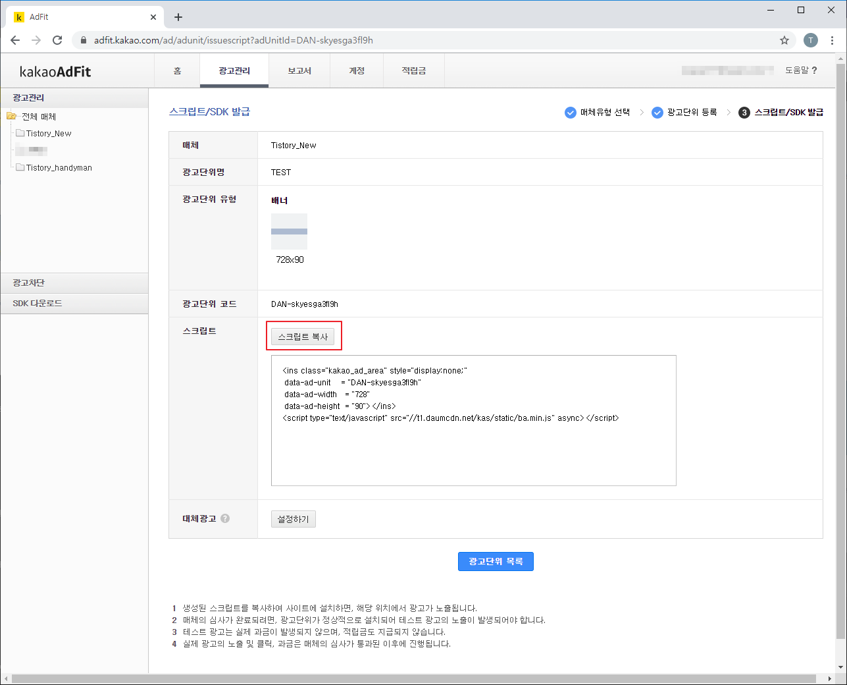This screenshot has width=847, height=685.
Task: Bookmark this page with star icon
Action: click(x=784, y=40)
